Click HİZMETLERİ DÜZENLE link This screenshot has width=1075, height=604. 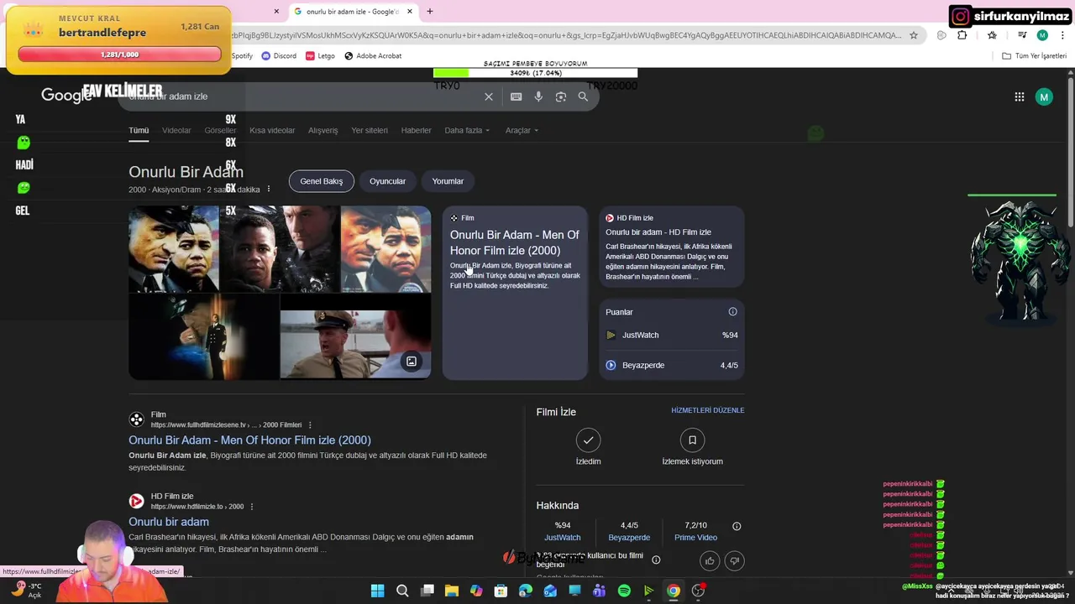click(x=708, y=410)
